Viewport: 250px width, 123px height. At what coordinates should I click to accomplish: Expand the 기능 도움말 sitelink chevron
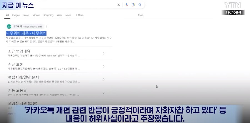click(x=104, y=93)
